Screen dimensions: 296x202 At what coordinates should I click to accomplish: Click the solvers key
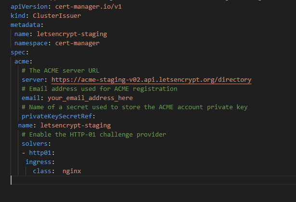[x=35, y=144]
